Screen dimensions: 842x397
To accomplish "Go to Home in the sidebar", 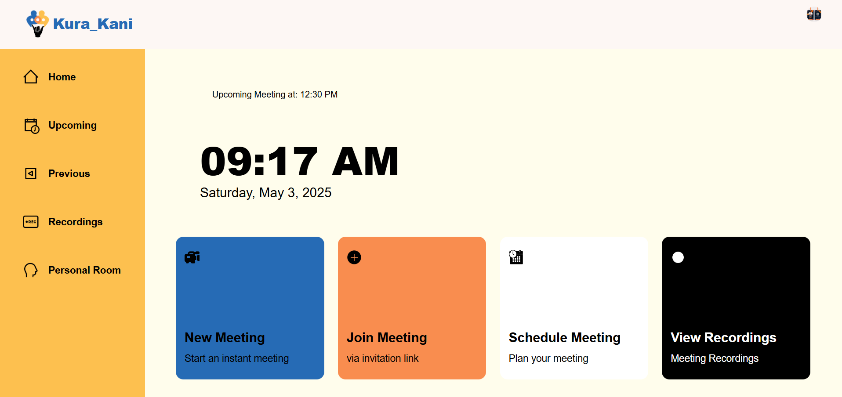I will coord(62,77).
